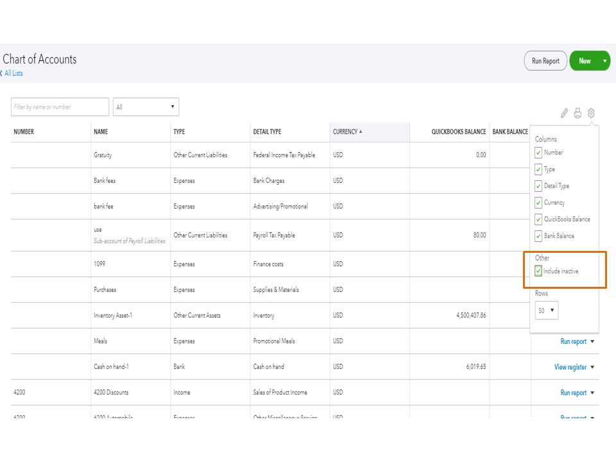Sort by the Name column header
This screenshot has height=462, width=616.
tap(101, 132)
